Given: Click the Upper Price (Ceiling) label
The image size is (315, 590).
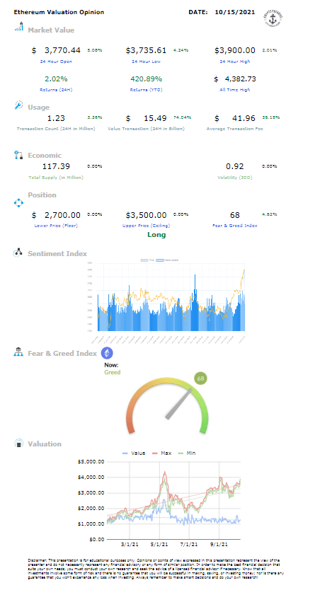Looking at the screenshot, I should [146, 226].
